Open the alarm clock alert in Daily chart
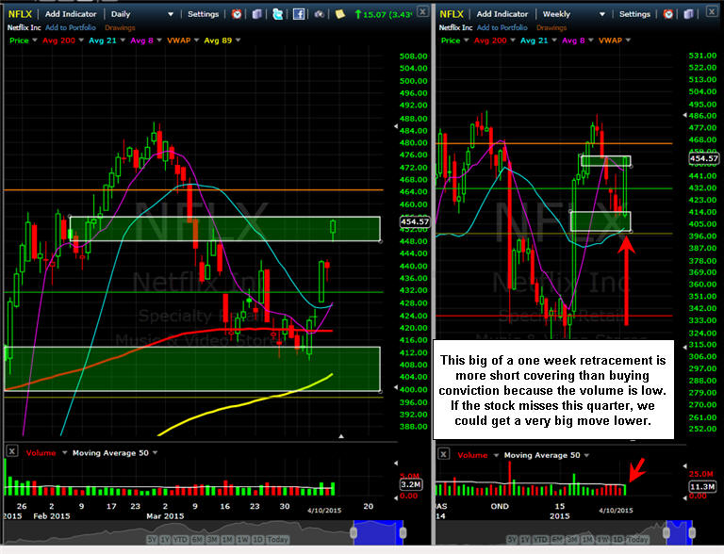 [x=237, y=14]
